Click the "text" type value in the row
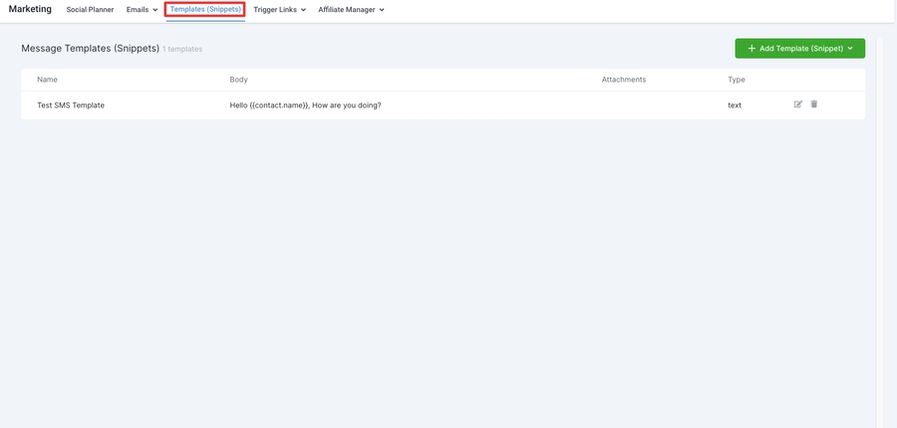 click(x=735, y=106)
